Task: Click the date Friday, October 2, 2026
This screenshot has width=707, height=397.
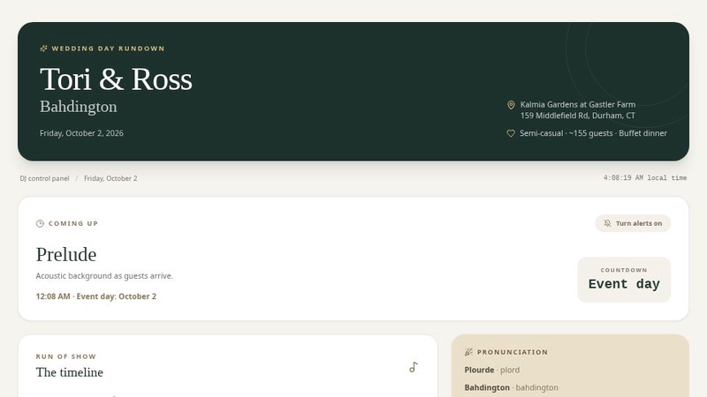Action: coord(81,133)
